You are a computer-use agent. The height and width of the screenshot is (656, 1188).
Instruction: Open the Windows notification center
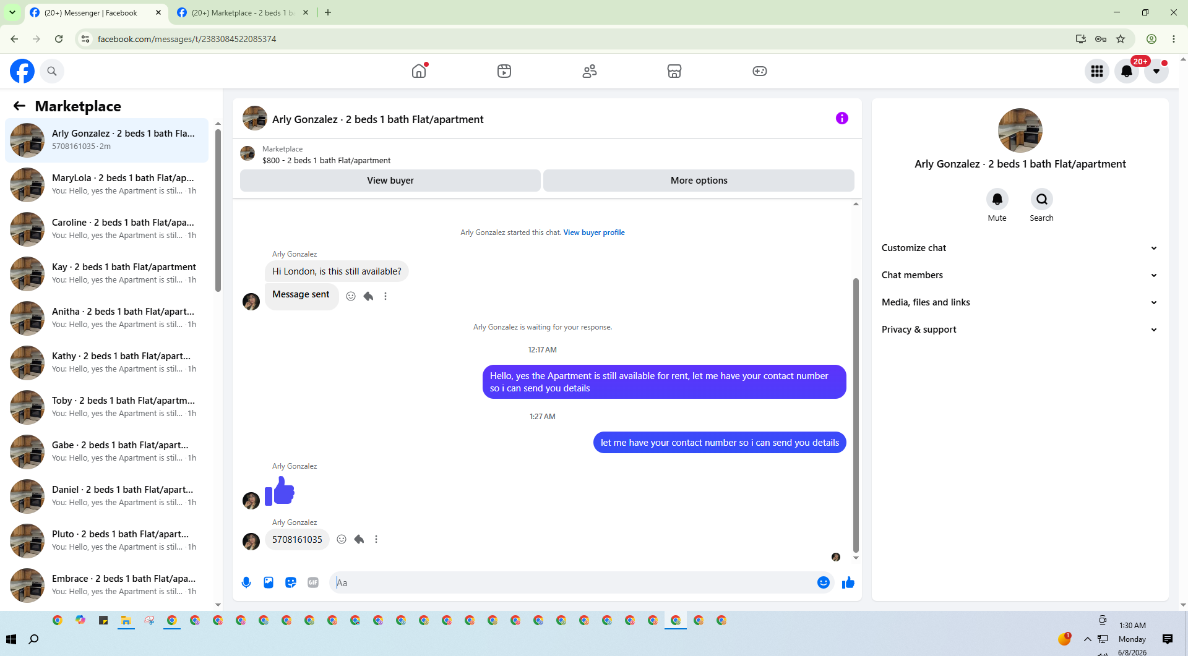point(1168,639)
